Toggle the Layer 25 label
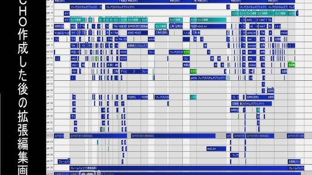312x175 pixels. click(x=50, y=148)
